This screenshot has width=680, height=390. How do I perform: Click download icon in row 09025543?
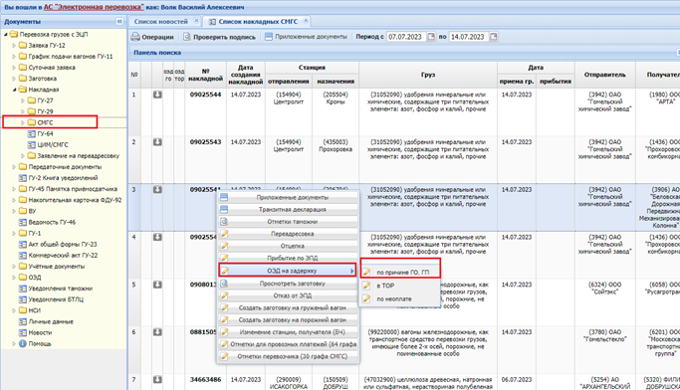pyautogui.click(x=157, y=142)
